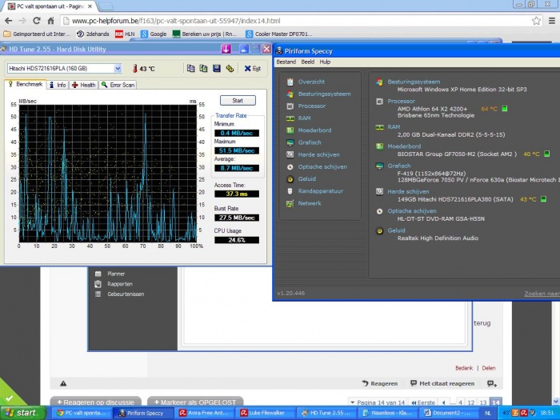Click the report warning triangle icon
Screen dimensions: 560x420
[x=63, y=383]
